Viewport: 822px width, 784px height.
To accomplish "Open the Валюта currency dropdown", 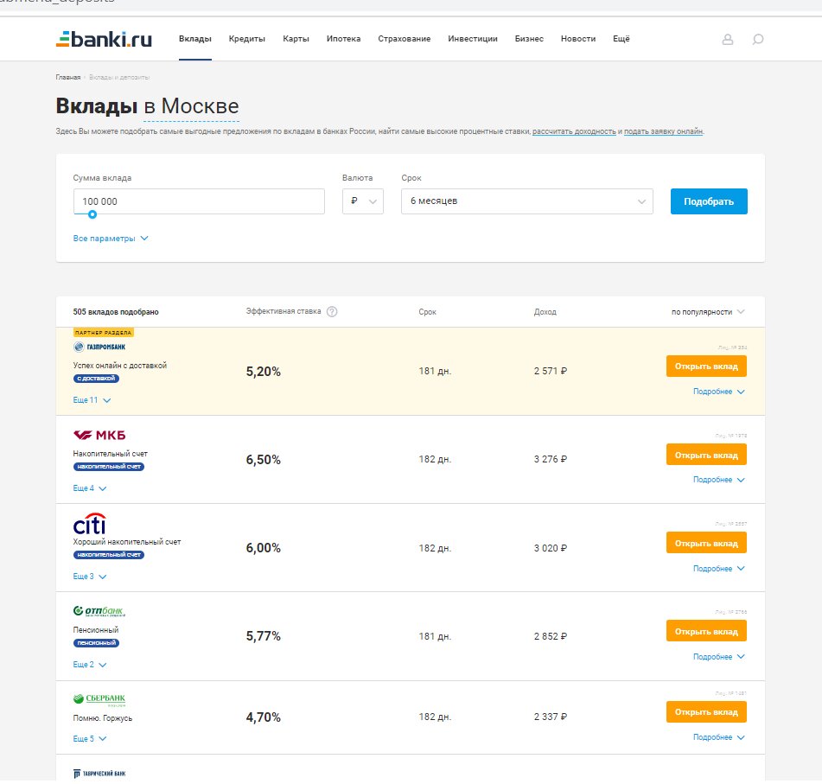I will tap(363, 201).
